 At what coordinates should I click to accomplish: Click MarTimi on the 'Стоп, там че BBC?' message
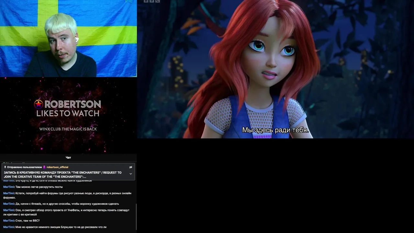click(8, 221)
